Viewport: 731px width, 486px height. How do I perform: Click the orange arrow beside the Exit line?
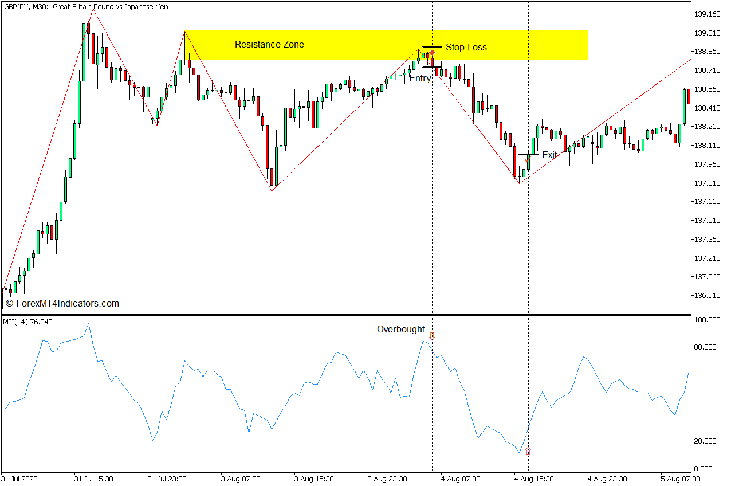[x=527, y=160]
